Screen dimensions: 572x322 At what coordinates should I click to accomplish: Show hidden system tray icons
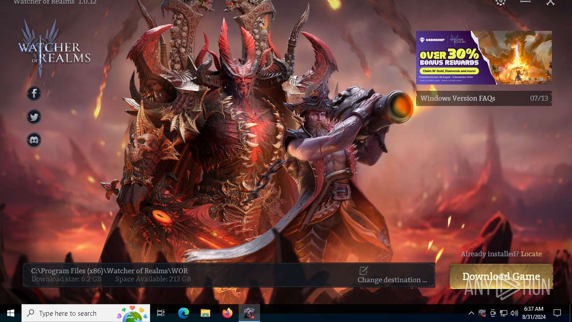[471, 313]
